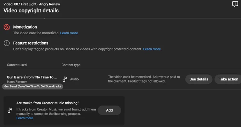
Task: Click the monetization disabled dollar icon
Action: pos(7,27)
